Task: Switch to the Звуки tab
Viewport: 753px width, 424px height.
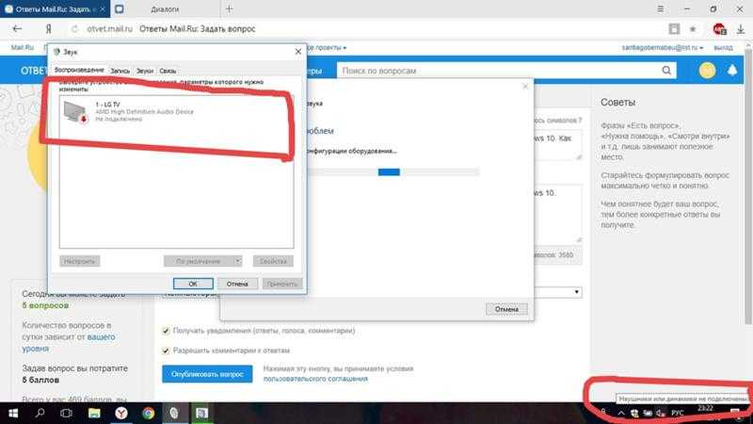Action: pyautogui.click(x=145, y=71)
